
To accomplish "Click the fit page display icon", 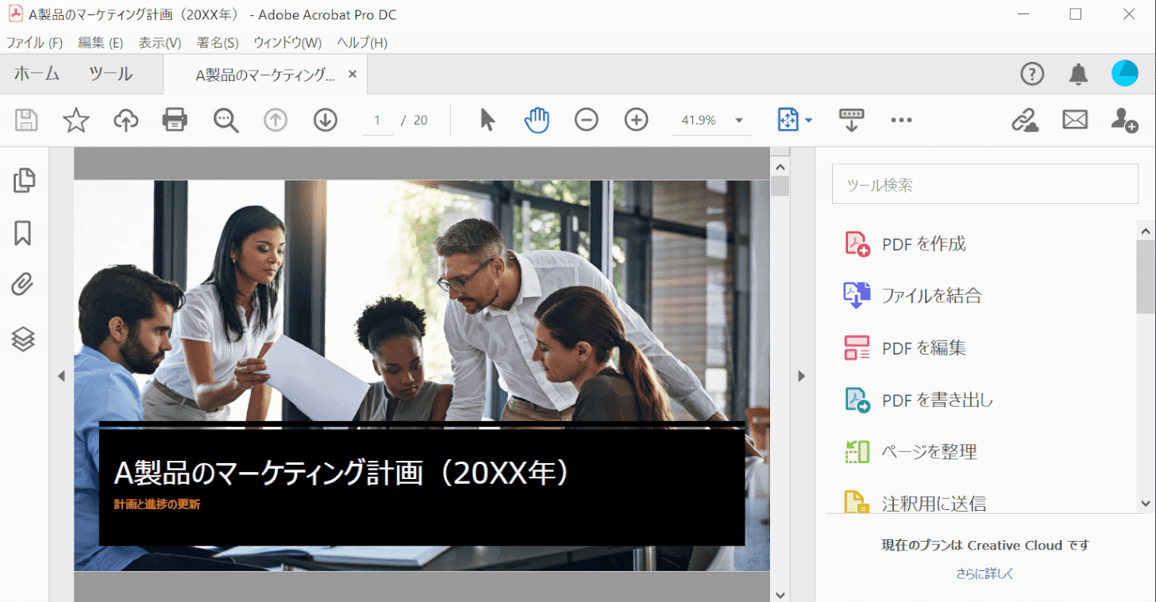I will click(x=788, y=120).
